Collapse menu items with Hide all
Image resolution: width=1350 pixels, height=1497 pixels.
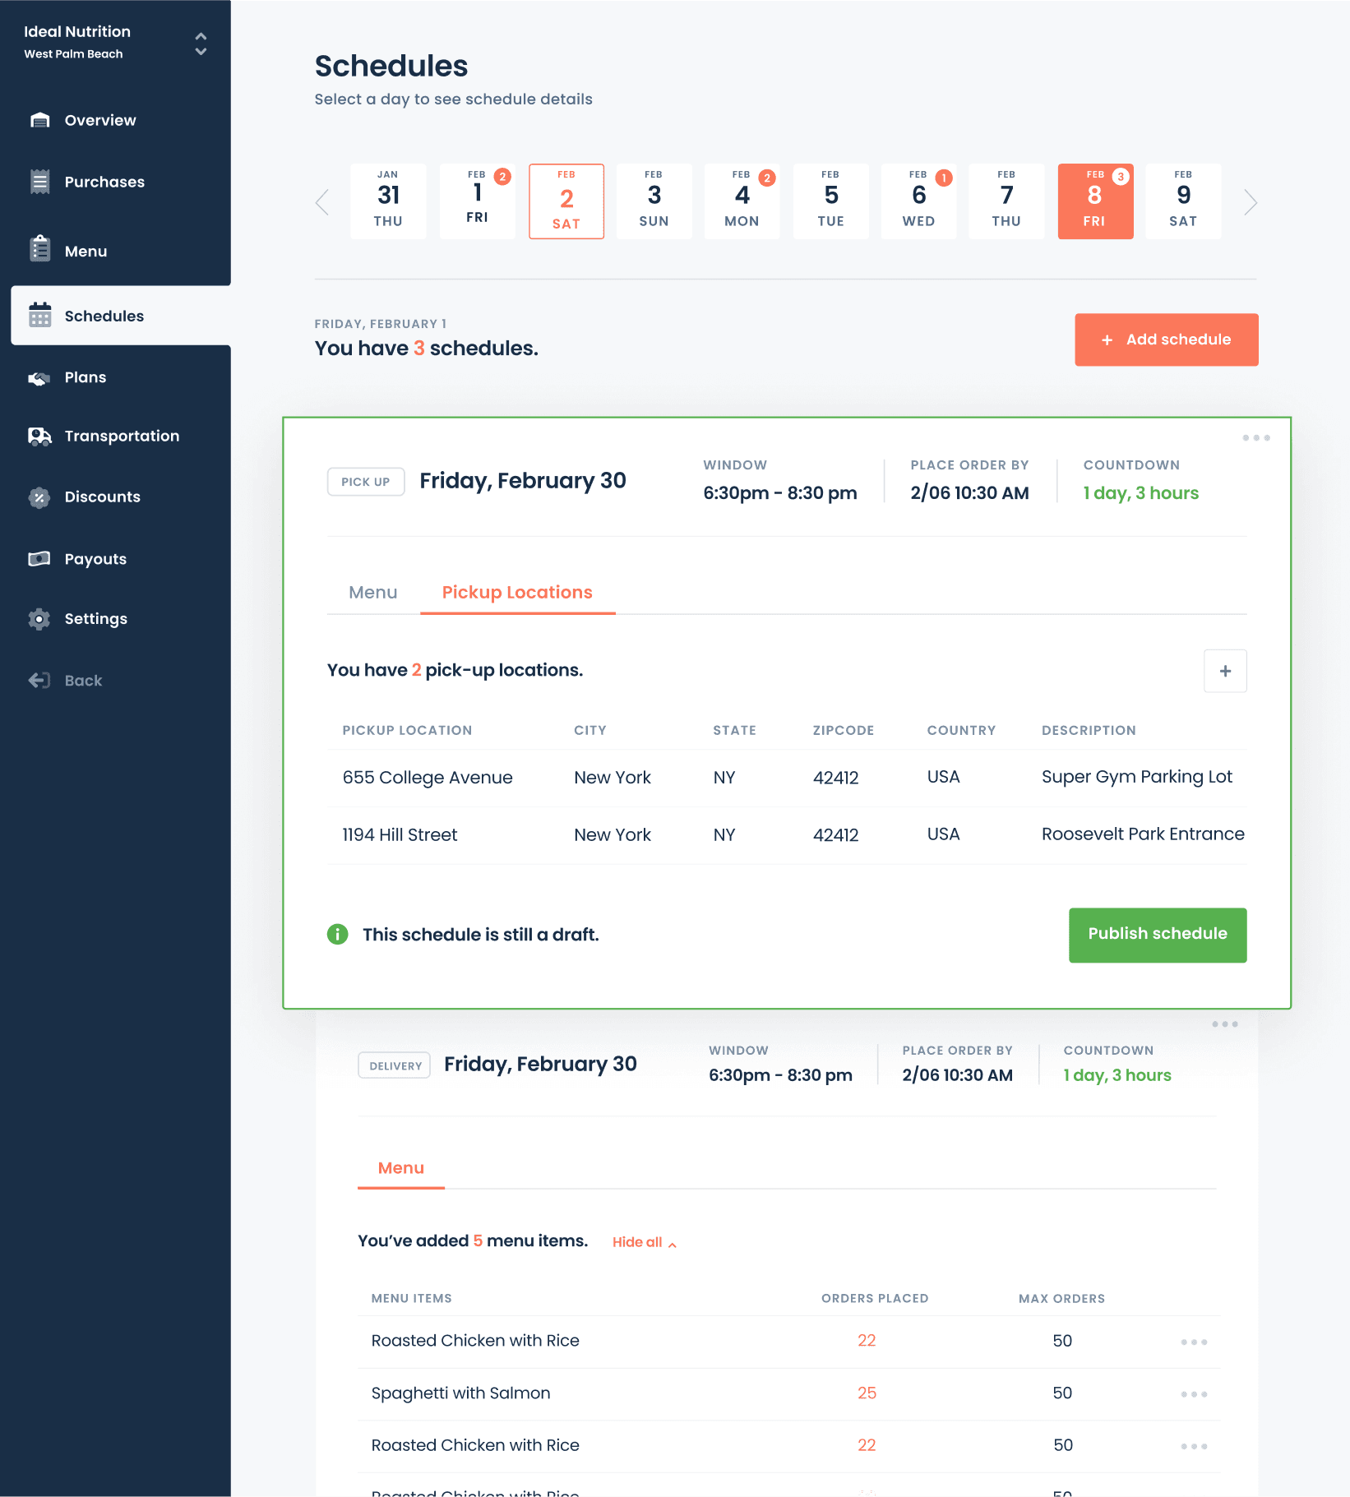tap(645, 1242)
